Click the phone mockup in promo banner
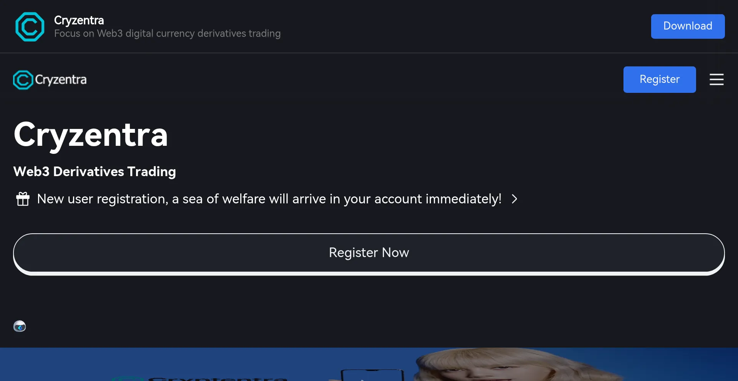This screenshot has width=738, height=381. tap(371, 375)
